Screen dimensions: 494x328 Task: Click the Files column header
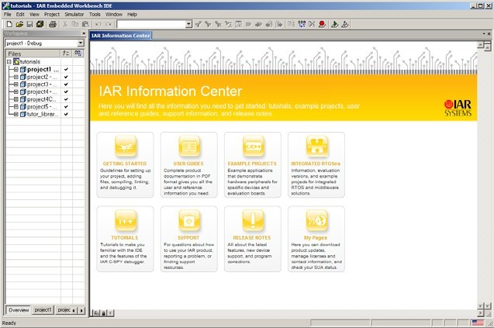(33, 54)
